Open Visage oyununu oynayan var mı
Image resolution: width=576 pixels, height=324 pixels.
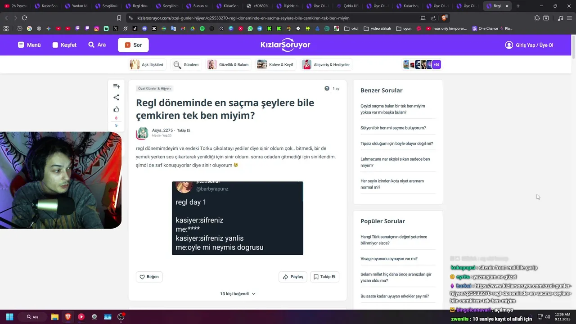(389, 259)
